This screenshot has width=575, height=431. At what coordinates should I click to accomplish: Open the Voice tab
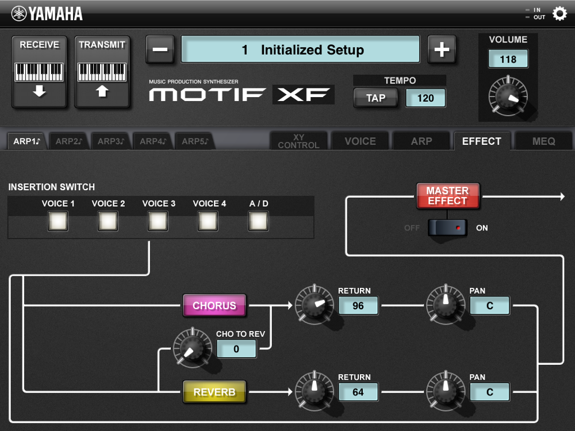pyautogui.click(x=360, y=141)
